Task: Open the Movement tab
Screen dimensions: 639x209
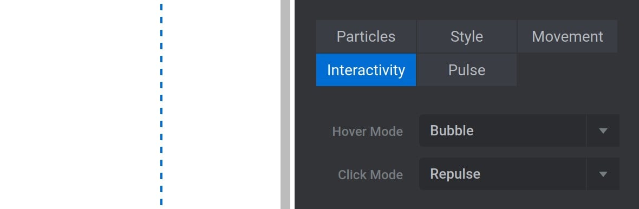Action: 568,37
